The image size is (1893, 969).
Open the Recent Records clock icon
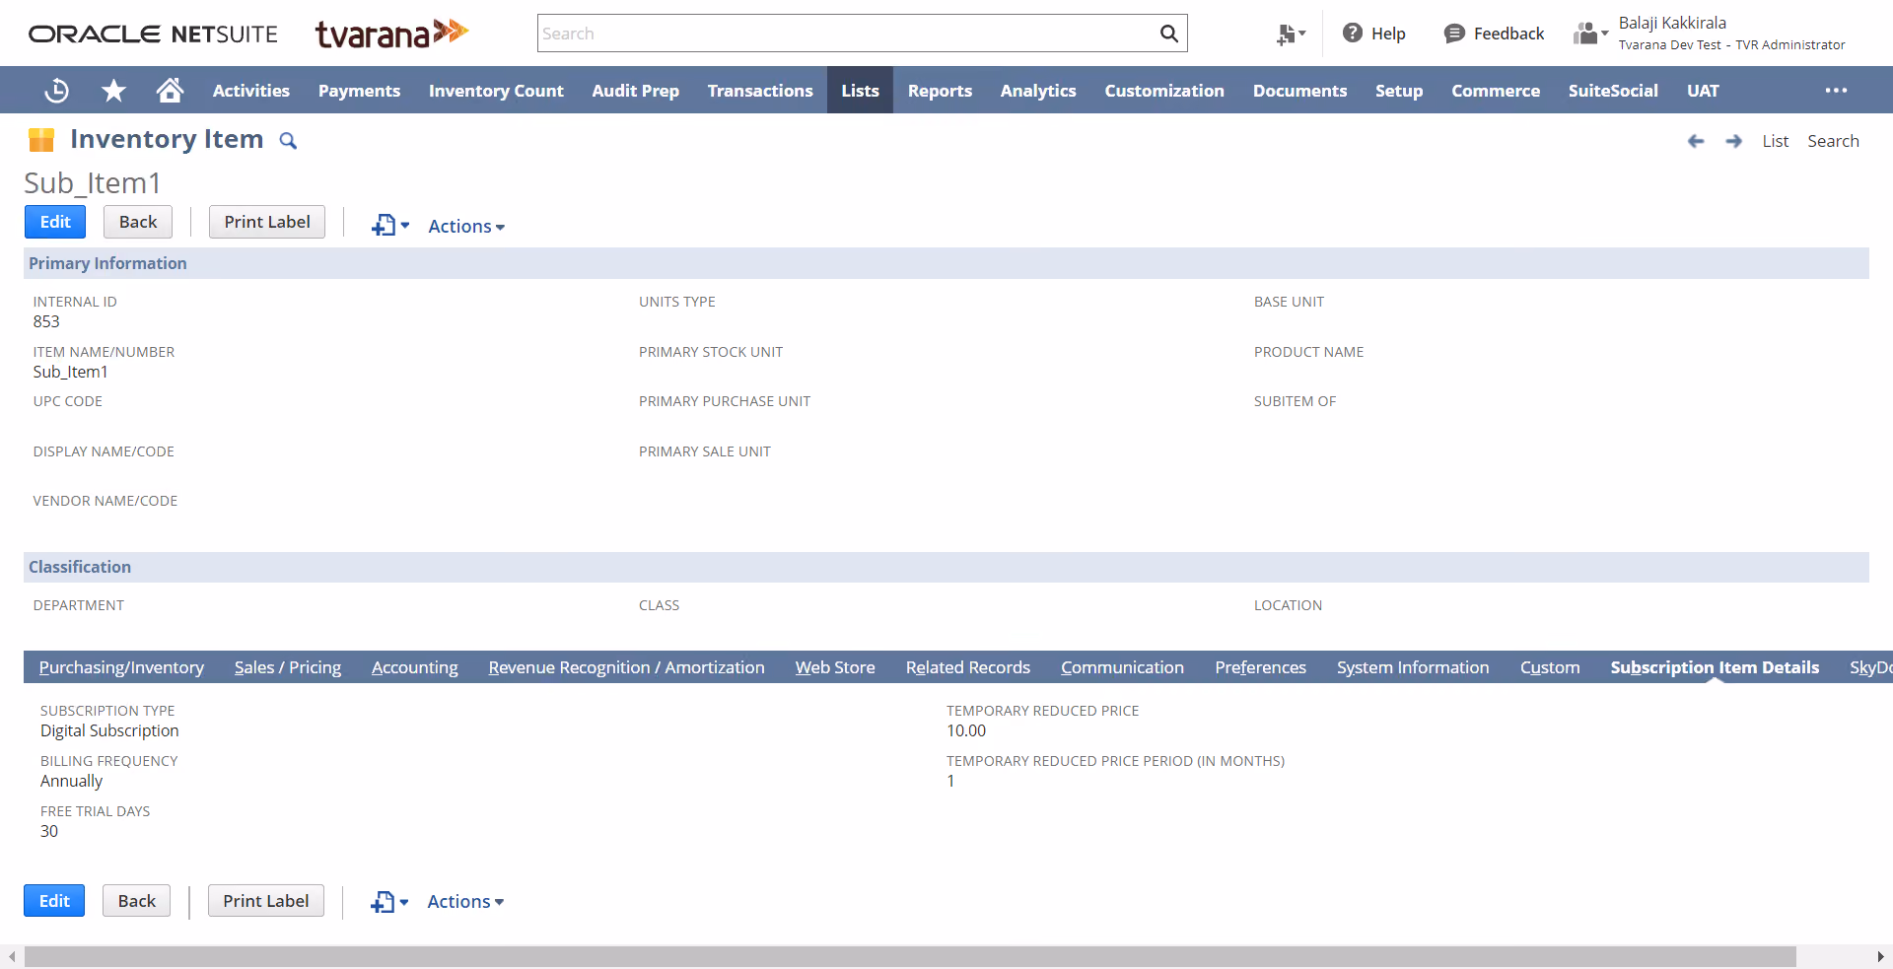[x=57, y=91]
